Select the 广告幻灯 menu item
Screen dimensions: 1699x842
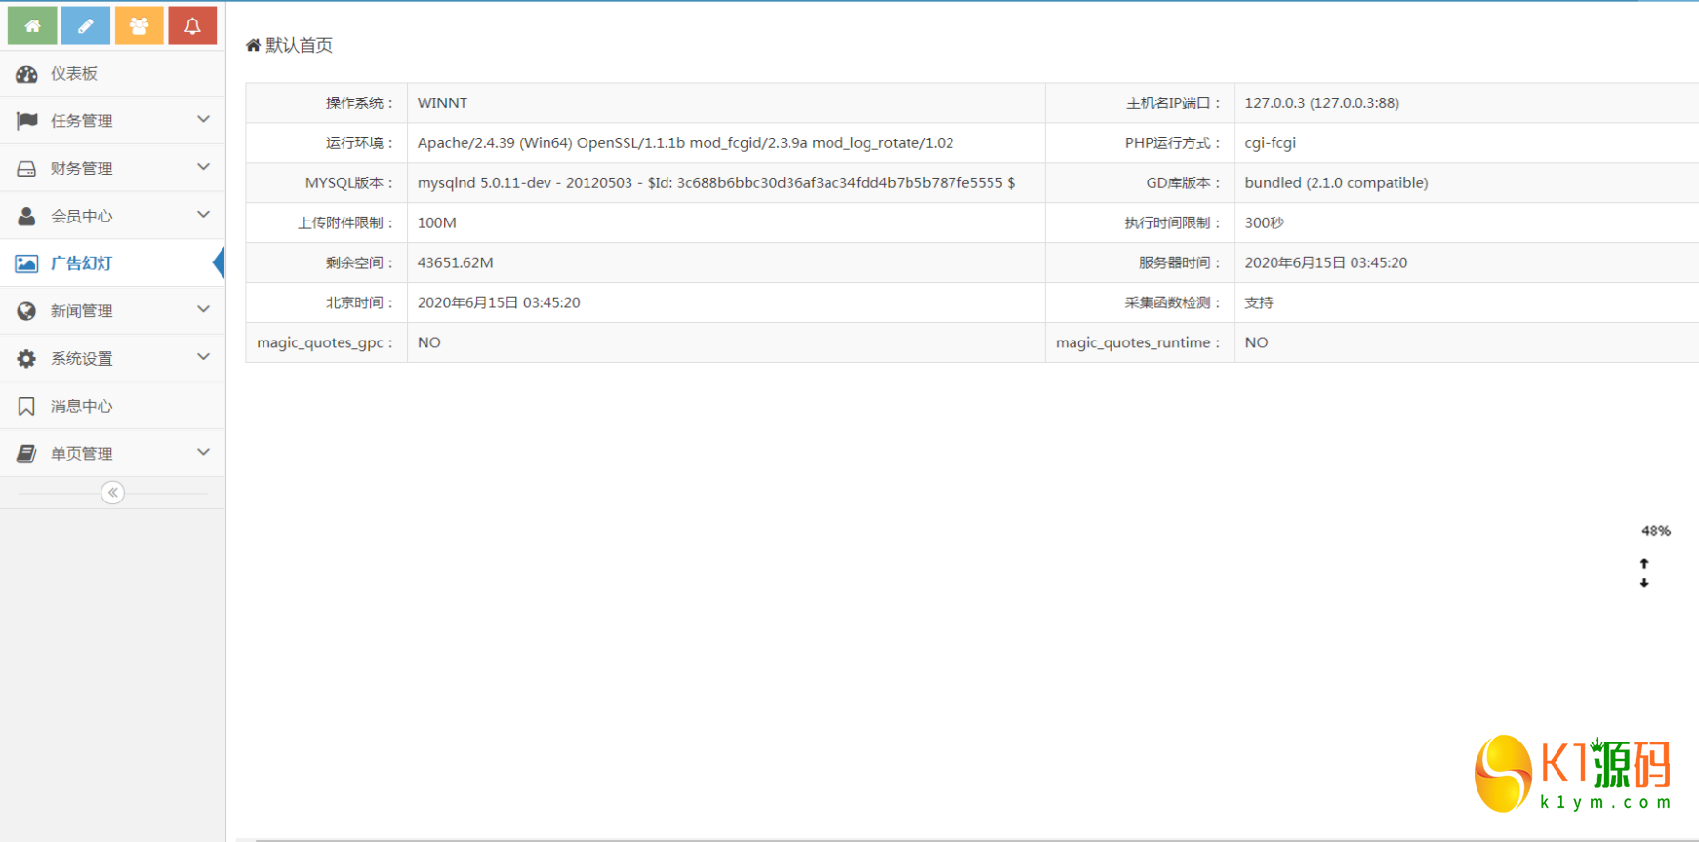tap(112, 263)
